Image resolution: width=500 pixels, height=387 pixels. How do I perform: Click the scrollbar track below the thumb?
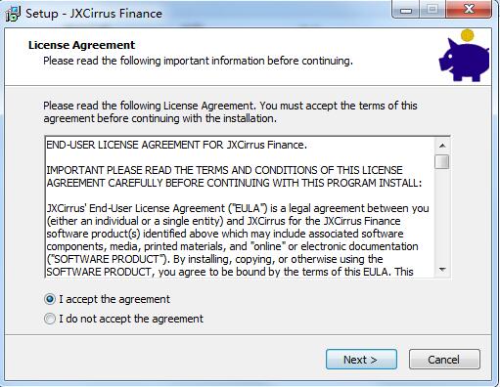442,216
